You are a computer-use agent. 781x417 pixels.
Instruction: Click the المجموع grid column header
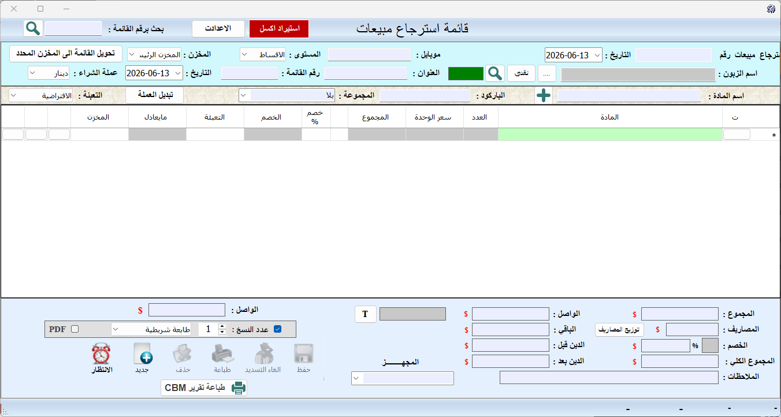[377, 117]
